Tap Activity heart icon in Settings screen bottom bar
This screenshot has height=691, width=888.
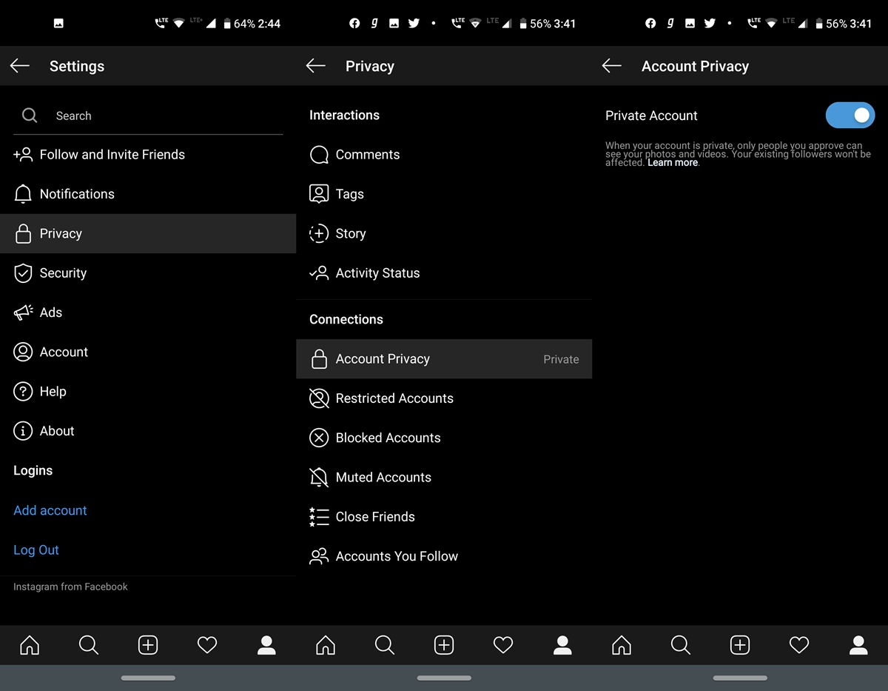207,645
